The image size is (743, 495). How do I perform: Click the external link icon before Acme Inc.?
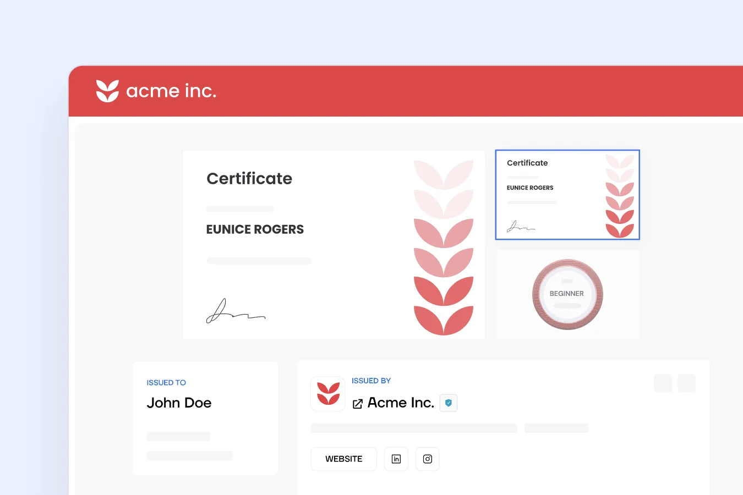point(358,404)
